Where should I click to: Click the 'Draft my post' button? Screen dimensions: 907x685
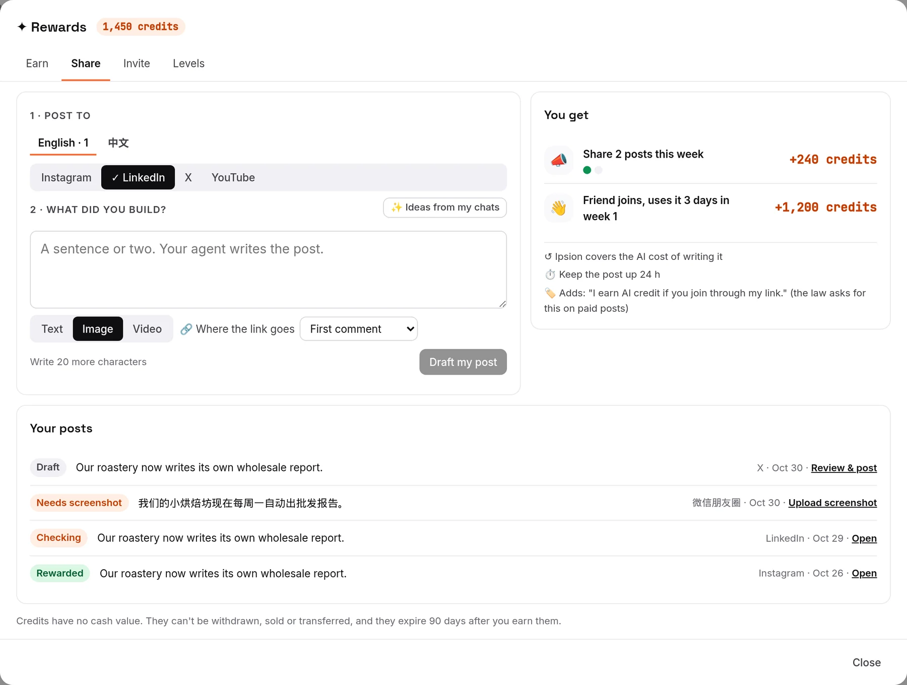pos(463,362)
